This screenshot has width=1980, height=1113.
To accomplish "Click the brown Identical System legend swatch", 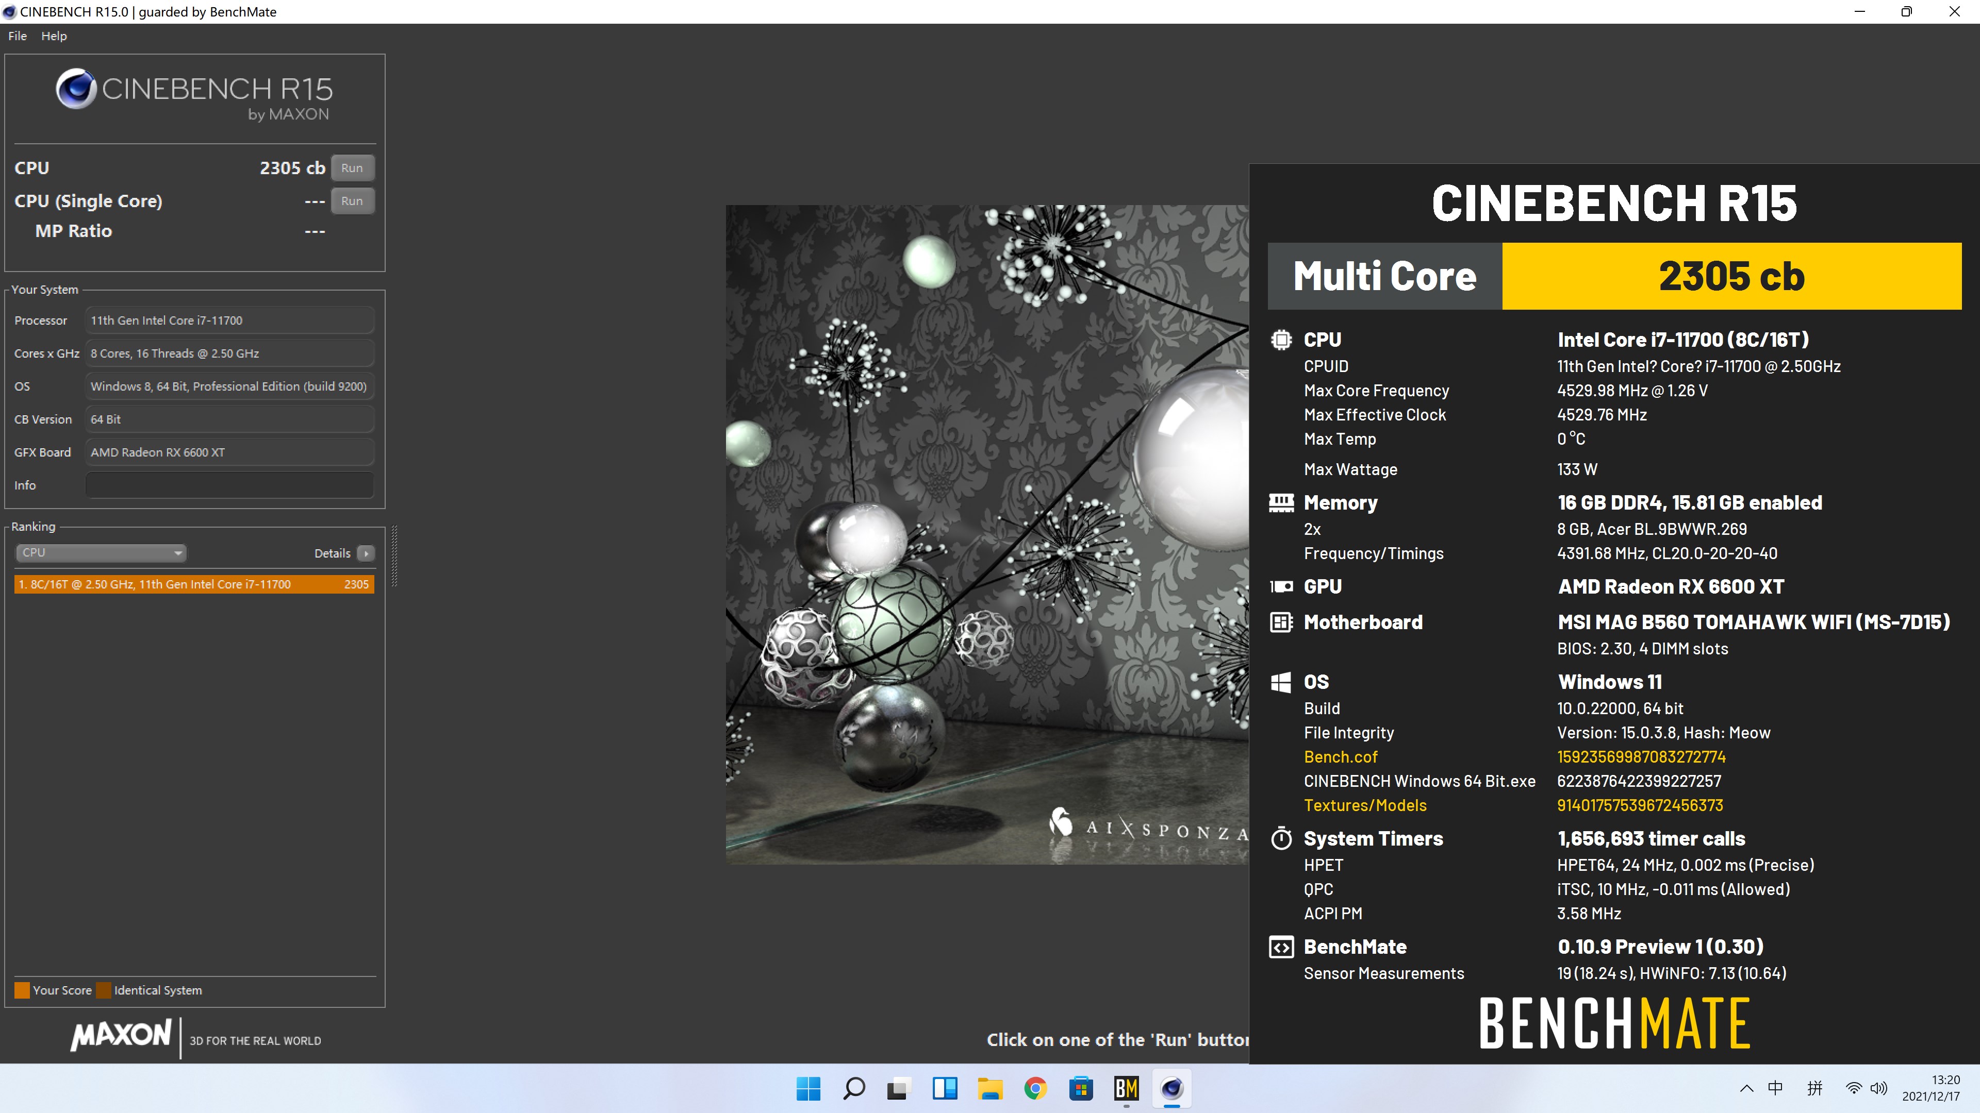I will coord(104,990).
